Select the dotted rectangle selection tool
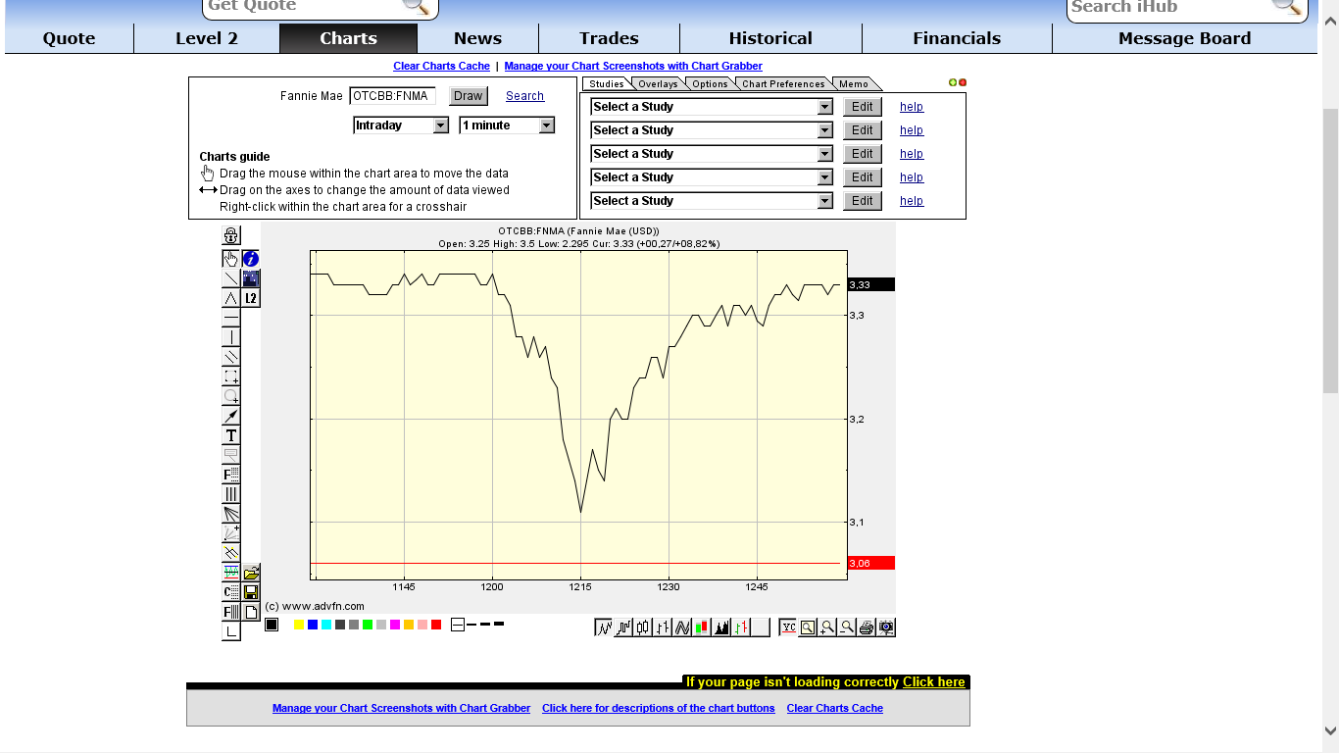Image resolution: width=1339 pixels, height=753 pixels. (231, 376)
